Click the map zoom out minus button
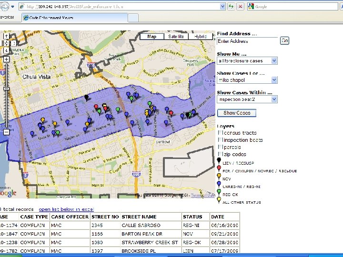Viewport: 343px width, 257px height. [6, 132]
